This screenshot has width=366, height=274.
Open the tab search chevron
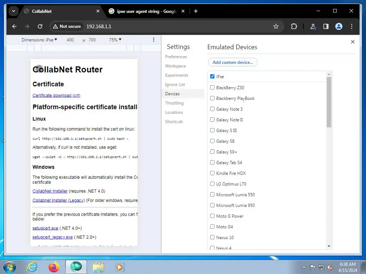pos(14,11)
